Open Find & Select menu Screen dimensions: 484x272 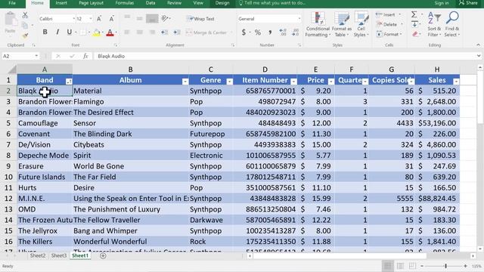(452, 24)
